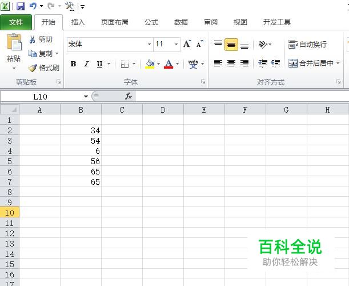This screenshot has height=286, width=349.
Task: Customize quick access toolbar dropdown
Action: (x=82, y=7)
